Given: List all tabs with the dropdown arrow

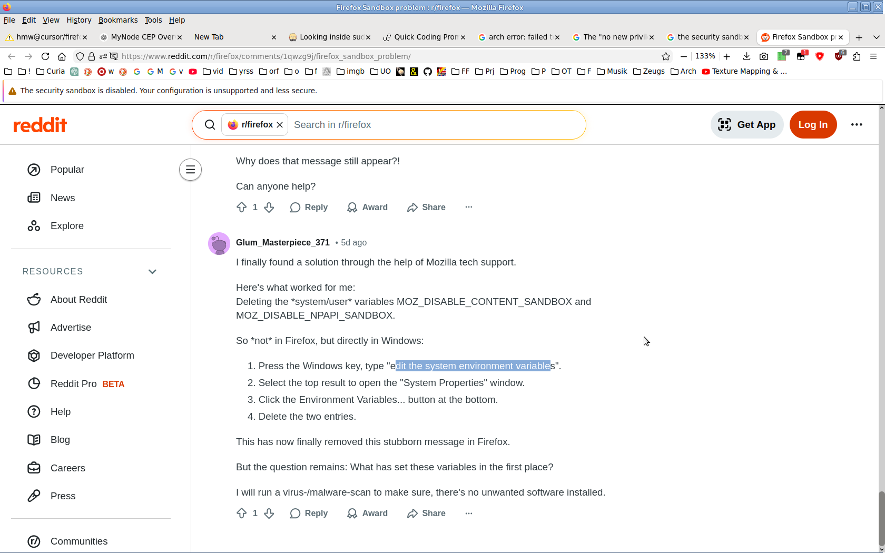Looking at the screenshot, I should coord(876,37).
